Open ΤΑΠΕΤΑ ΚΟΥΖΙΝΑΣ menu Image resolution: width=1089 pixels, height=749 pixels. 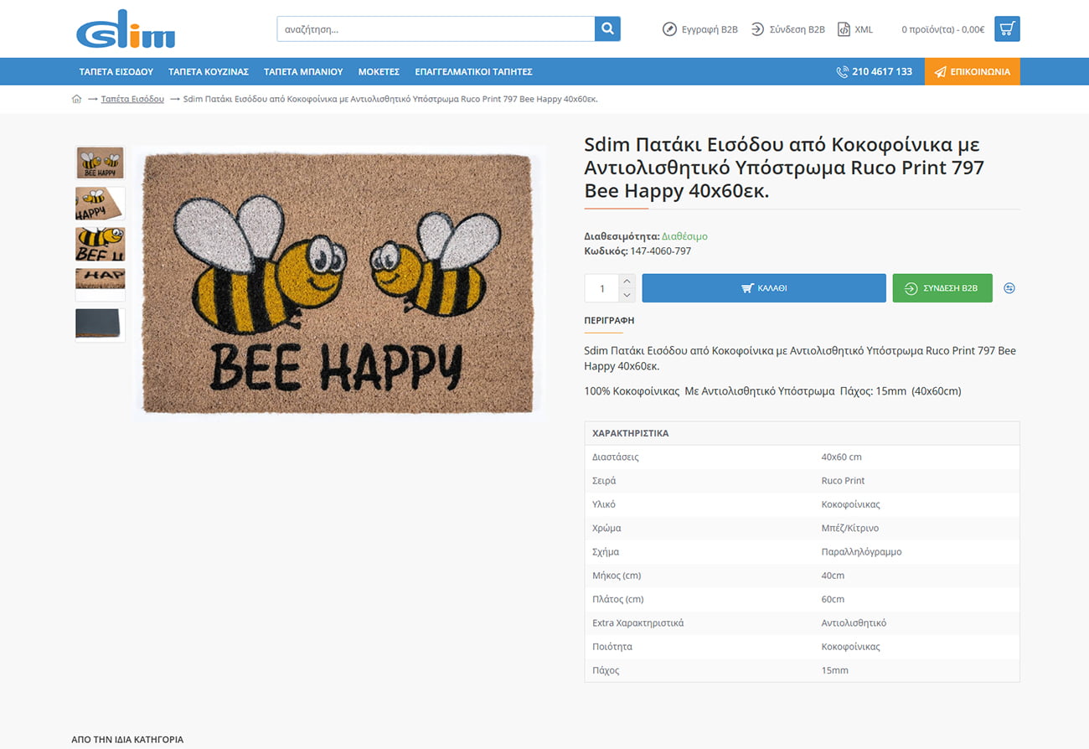[209, 72]
